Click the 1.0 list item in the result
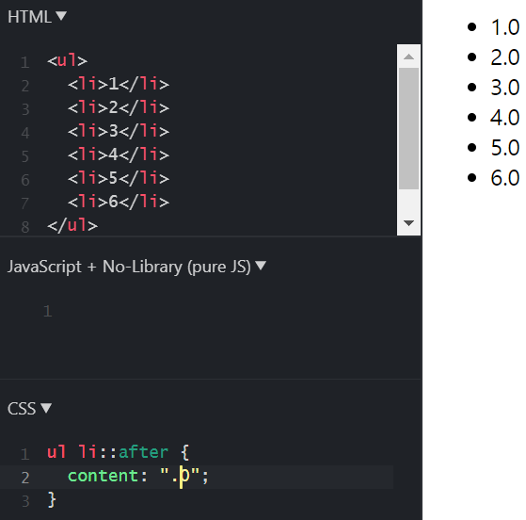526x520 pixels. (x=505, y=27)
